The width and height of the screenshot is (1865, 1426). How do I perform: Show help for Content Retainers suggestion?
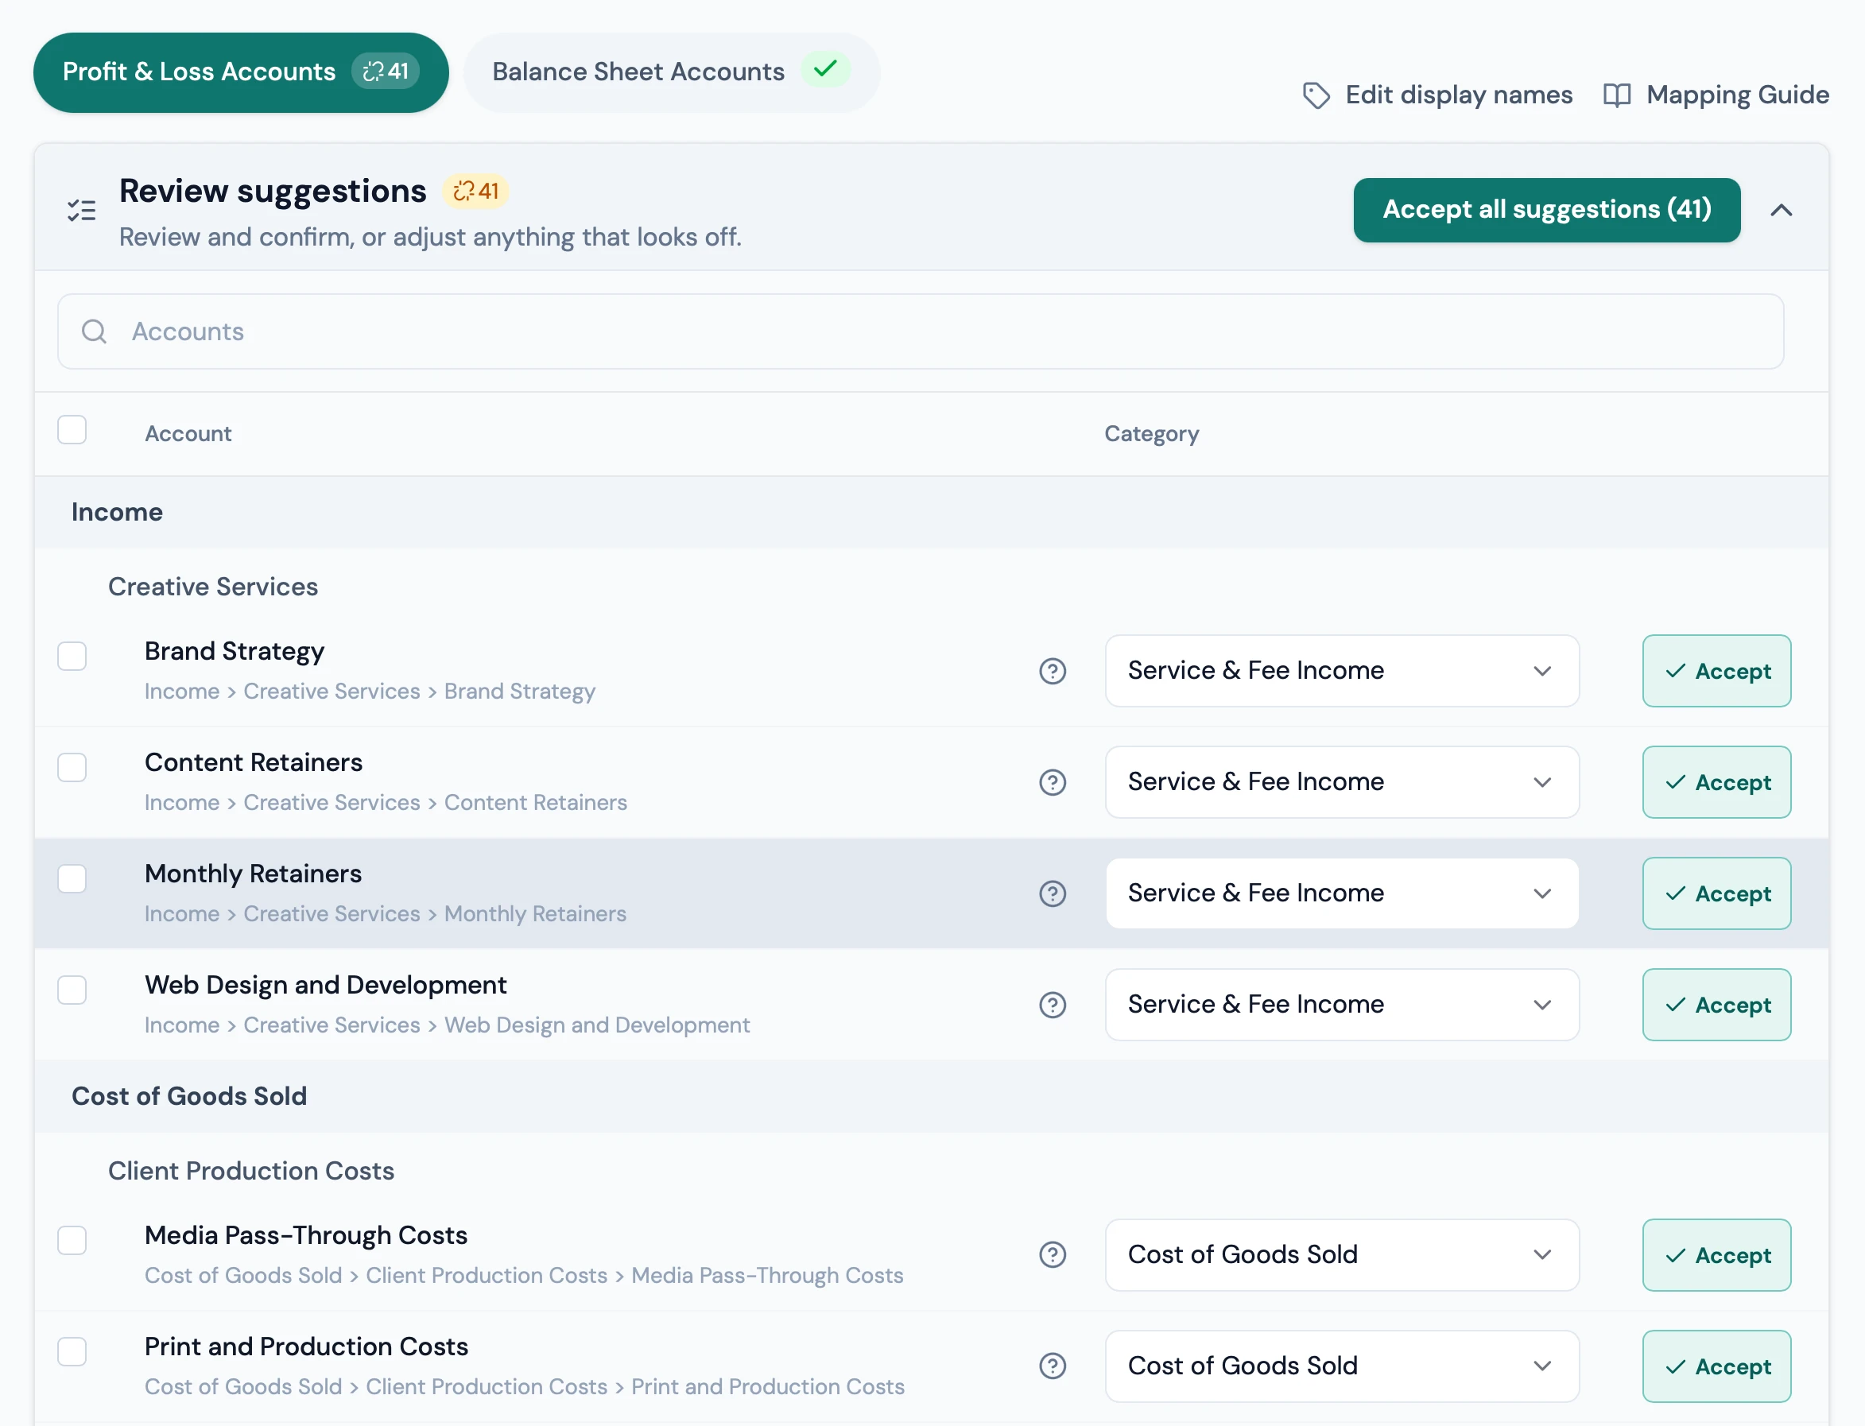tap(1052, 783)
